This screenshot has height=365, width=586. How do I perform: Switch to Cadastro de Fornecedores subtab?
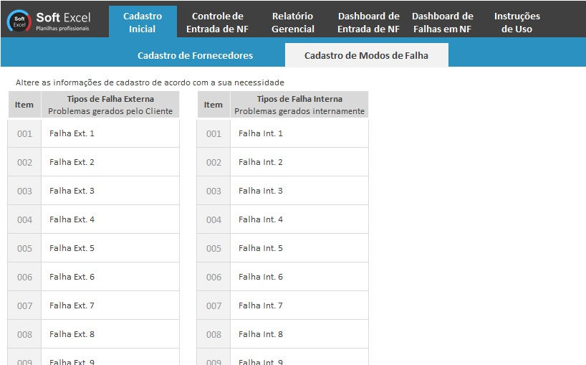[x=195, y=55]
